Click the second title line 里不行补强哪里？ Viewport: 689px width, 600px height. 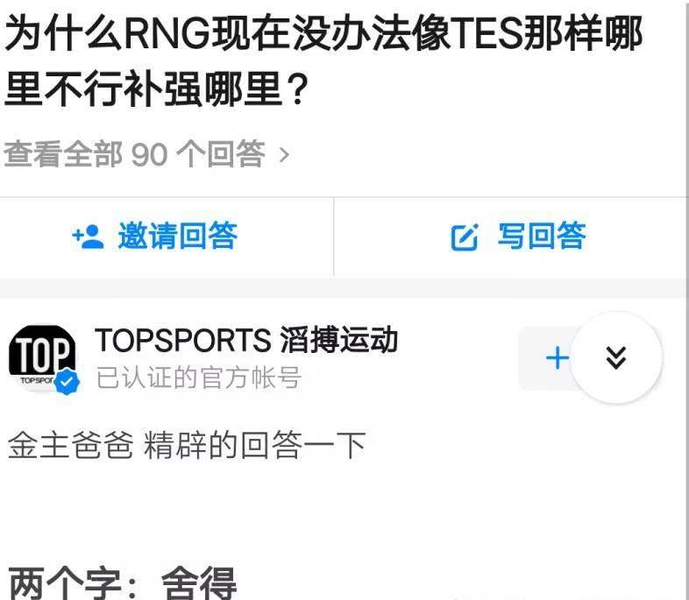tap(155, 90)
